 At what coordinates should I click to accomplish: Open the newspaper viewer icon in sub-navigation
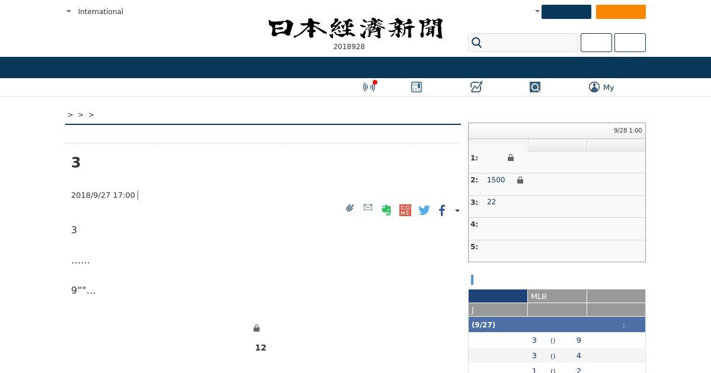[x=417, y=87]
